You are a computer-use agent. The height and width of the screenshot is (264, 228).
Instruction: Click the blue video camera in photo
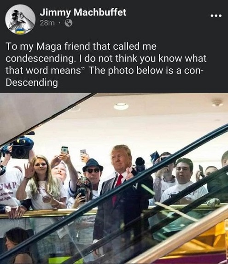(x=19, y=147)
